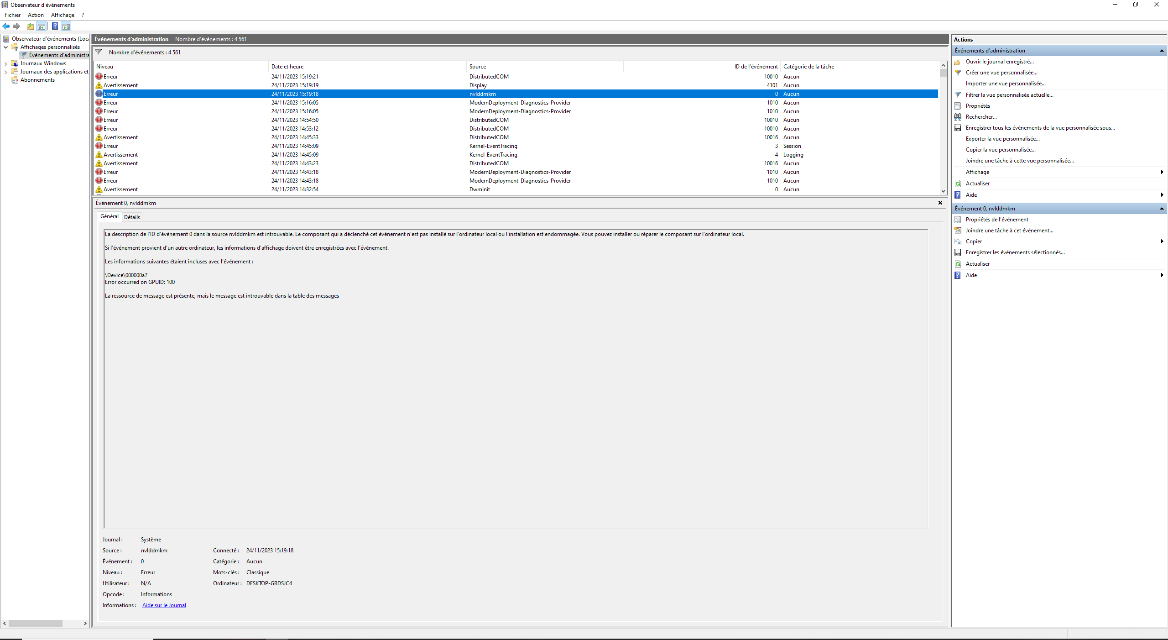This screenshot has height=640, width=1168.
Task: Open the Aide sur le Journal link
Action: pyautogui.click(x=164, y=605)
